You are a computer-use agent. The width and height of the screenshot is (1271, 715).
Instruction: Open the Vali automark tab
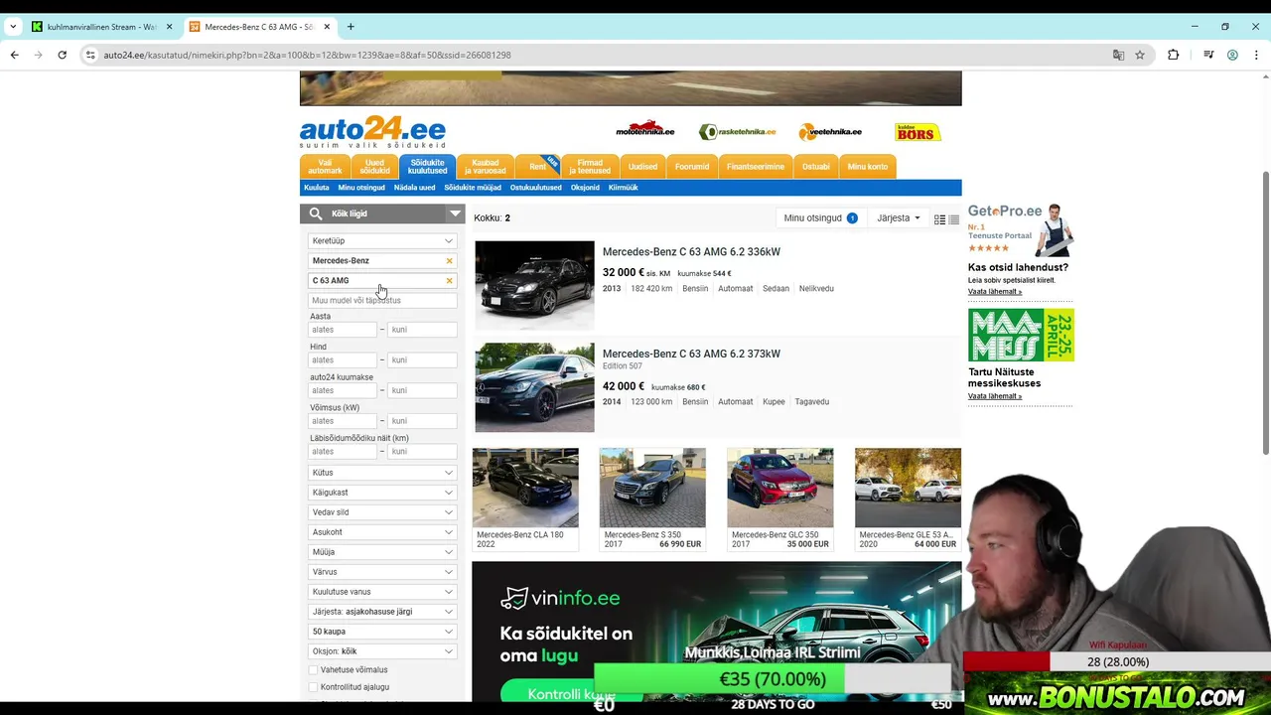[x=325, y=167]
